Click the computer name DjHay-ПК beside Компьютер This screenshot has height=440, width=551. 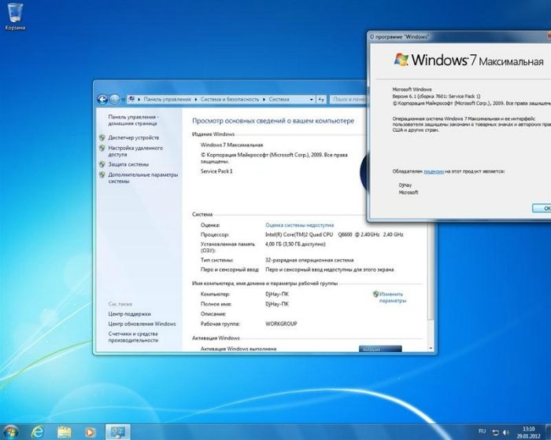(x=277, y=294)
